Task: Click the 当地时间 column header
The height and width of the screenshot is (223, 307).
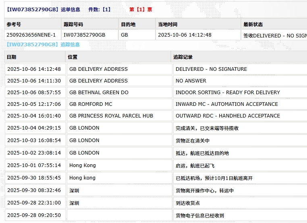Action: [x=168, y=24]
